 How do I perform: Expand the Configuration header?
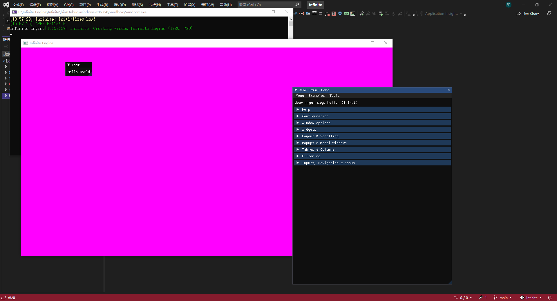(372, 116)
